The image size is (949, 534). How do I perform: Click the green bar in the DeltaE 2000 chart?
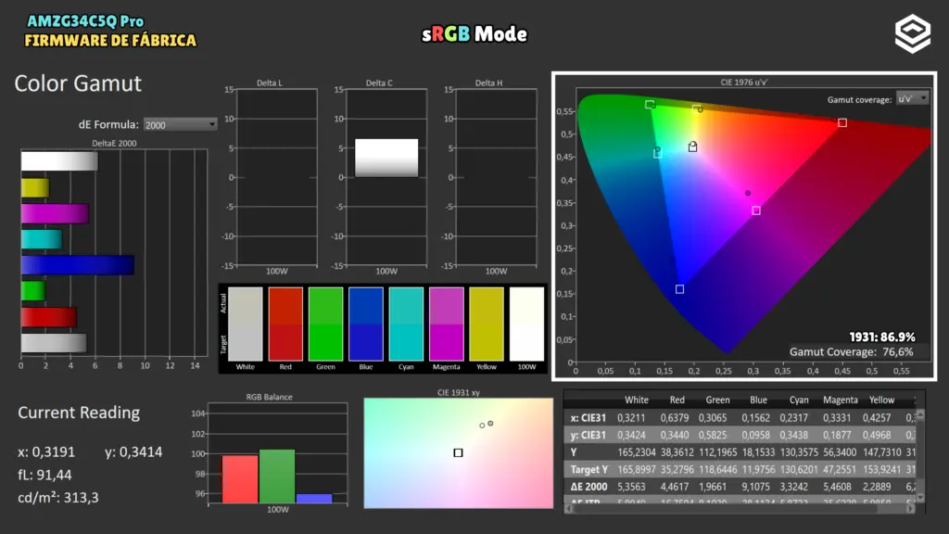pyautogui.click(x=32, y=291)
